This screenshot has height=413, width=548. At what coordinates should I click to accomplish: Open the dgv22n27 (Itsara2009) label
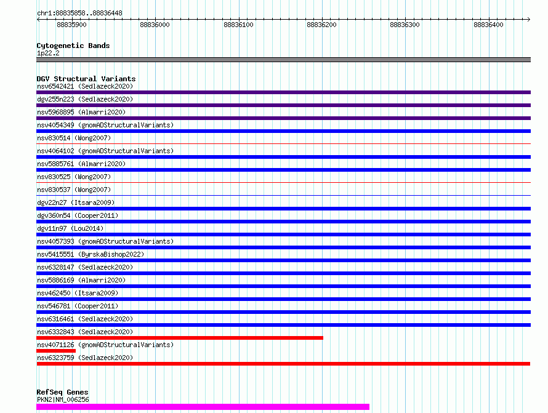coord(76,202)
